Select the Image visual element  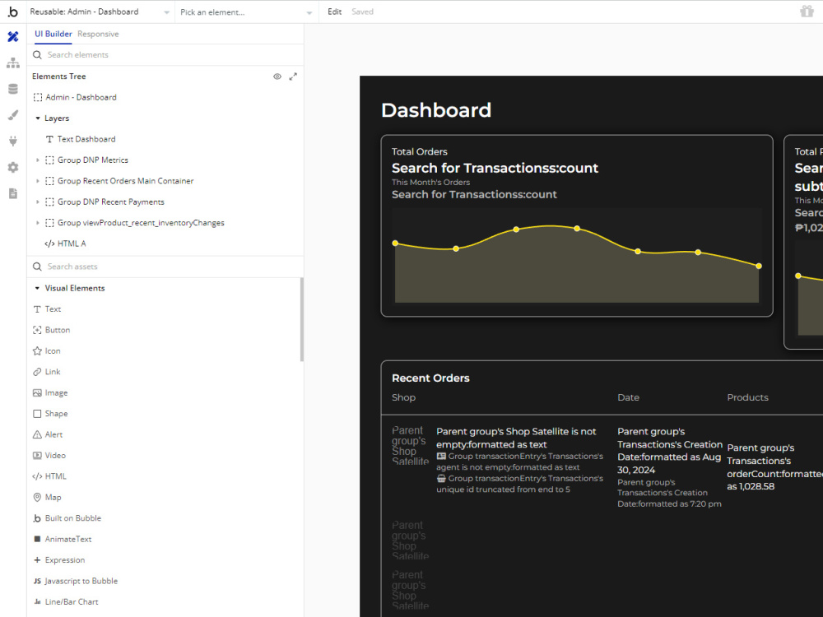pos(50,393)
